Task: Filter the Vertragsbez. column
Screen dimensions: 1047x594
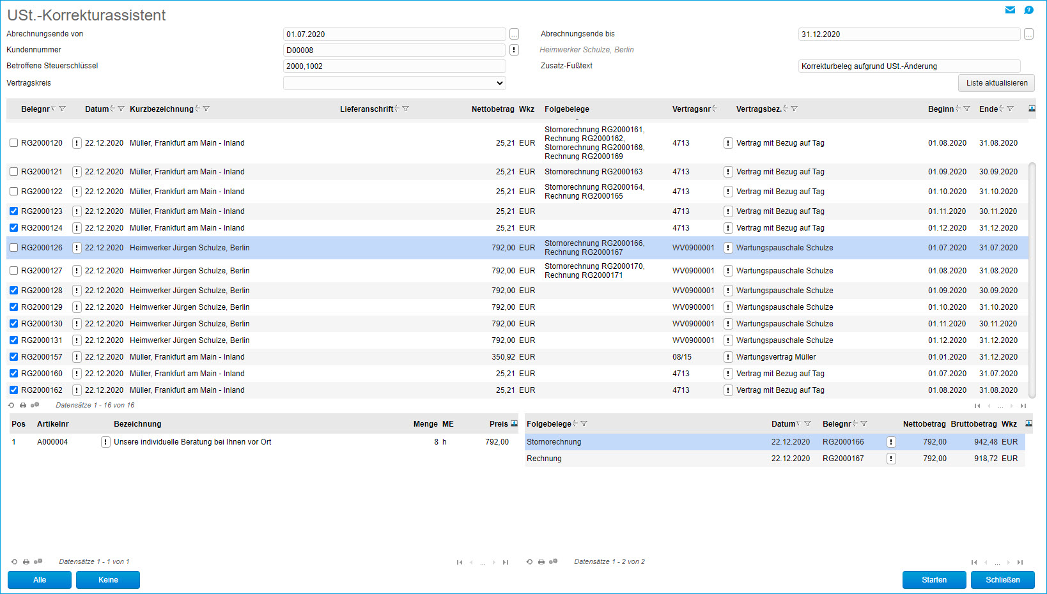Action: [794, 109]
